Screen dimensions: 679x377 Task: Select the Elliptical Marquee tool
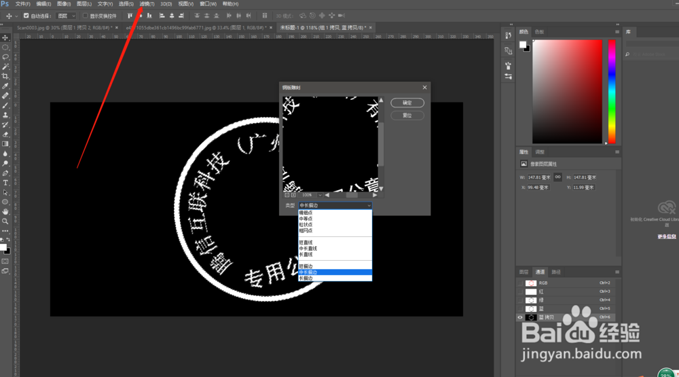pyautogui.click(x=5, y=48)
